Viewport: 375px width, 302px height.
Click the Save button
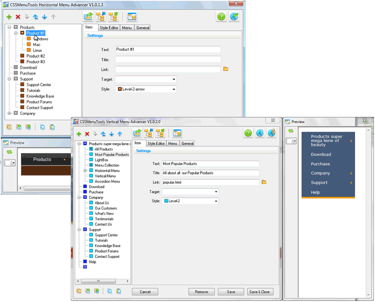click(231, 292)
